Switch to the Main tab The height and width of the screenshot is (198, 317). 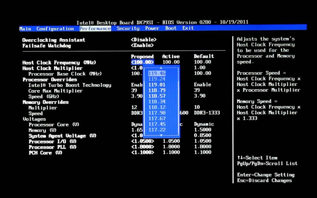click(x=25, y=29)
